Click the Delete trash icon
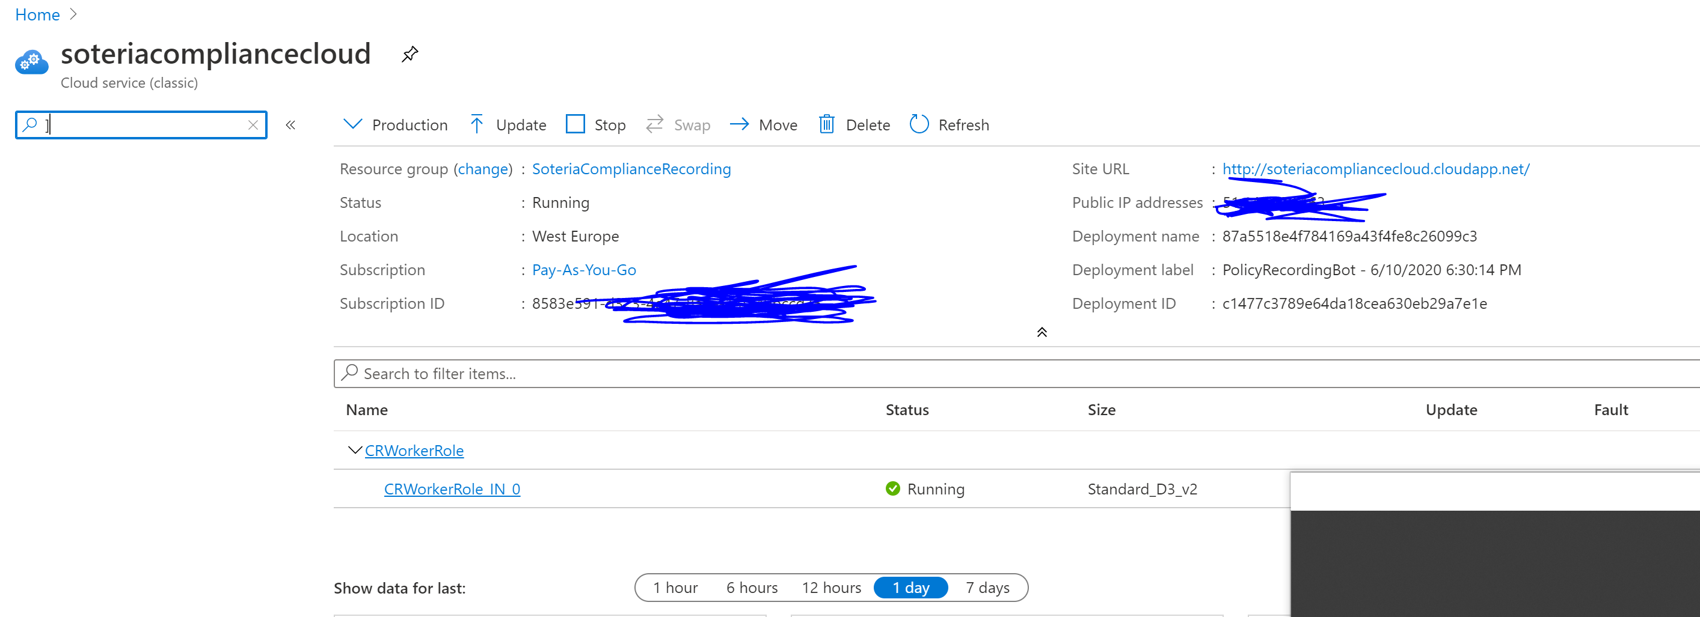The height and width of the screenshot is (617, 1700). pyautogui.click(x=827, y=124)
